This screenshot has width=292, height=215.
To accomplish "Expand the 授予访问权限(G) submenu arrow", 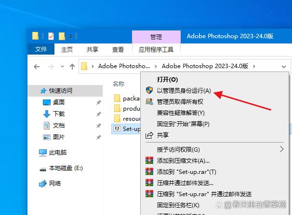I will coord(281,149).
